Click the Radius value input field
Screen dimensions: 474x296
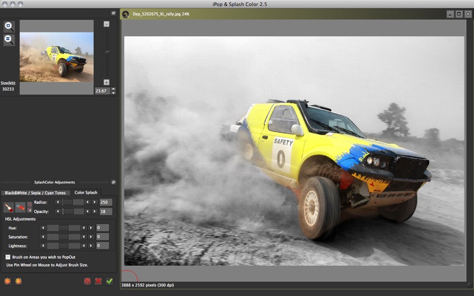click(105, 202)
